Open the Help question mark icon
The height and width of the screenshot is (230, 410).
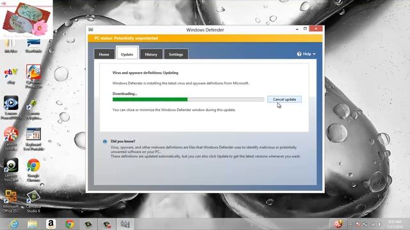[x=299, y=54]
